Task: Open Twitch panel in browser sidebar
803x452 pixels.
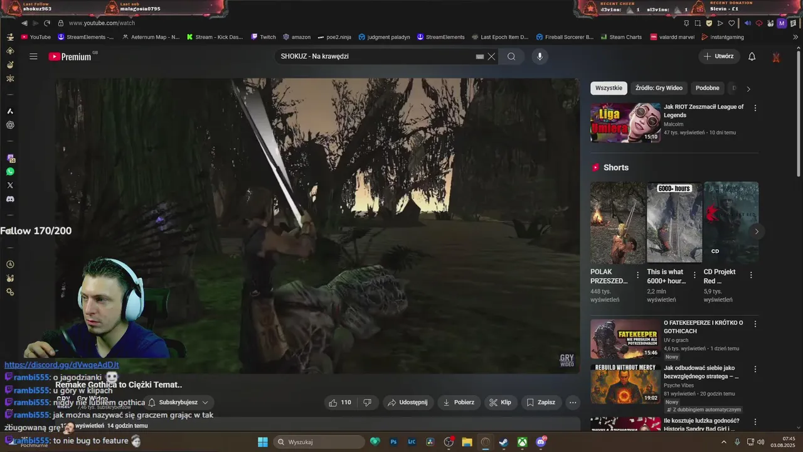Action: (x=10, y=158)
